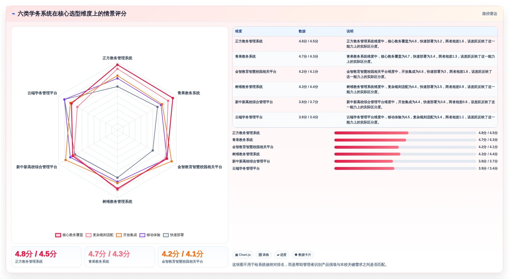Click the 3.8分 / 3.7分 table cell

click(x=308, y=102)
